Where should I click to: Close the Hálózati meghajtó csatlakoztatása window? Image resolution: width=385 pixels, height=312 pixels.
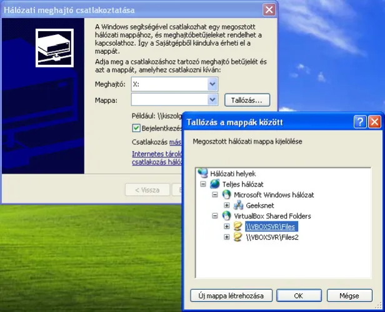269,10
